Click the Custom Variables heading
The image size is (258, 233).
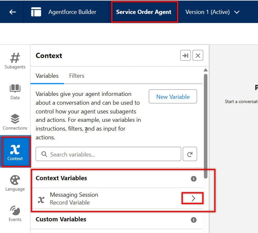[61, 219]
